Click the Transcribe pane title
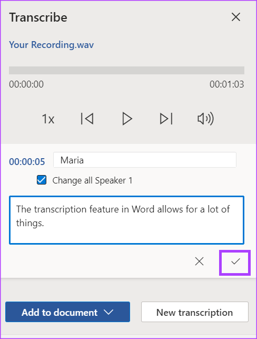Screen dimensions: 257x339 [38, 17]
